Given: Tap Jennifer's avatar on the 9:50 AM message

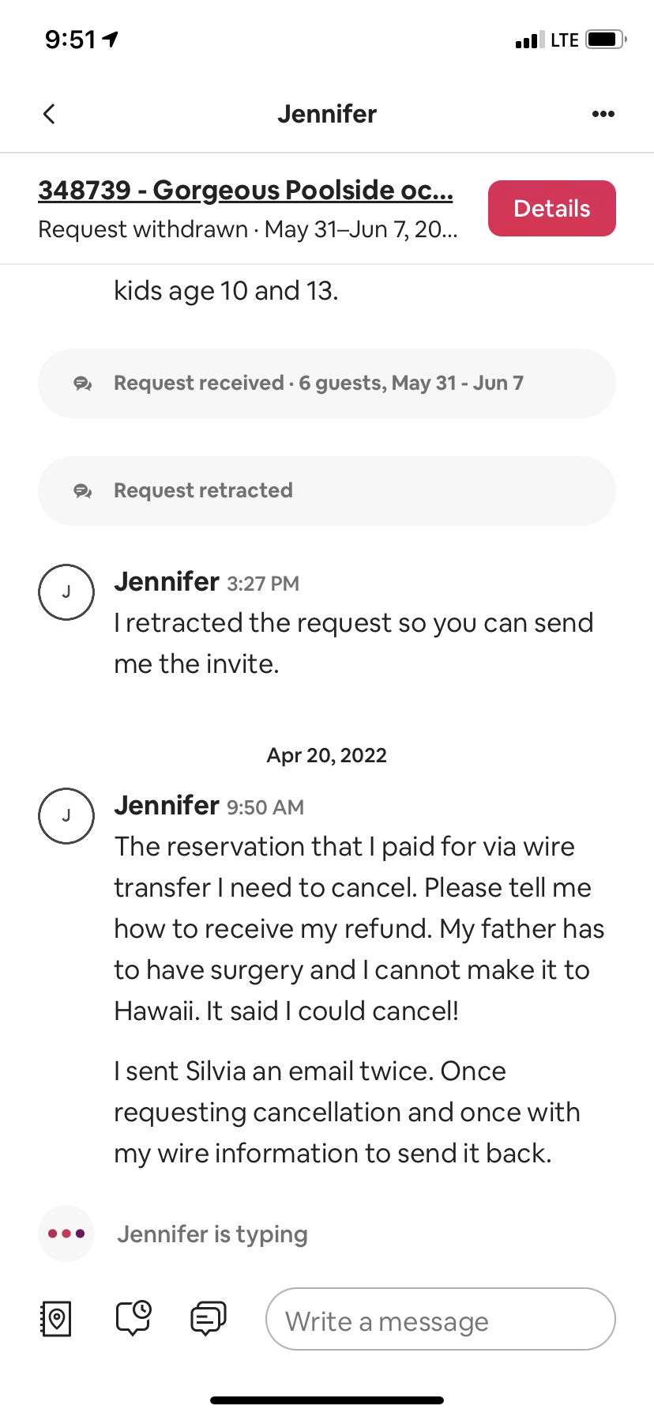Looking at the screenshot, I should (66, 816).
